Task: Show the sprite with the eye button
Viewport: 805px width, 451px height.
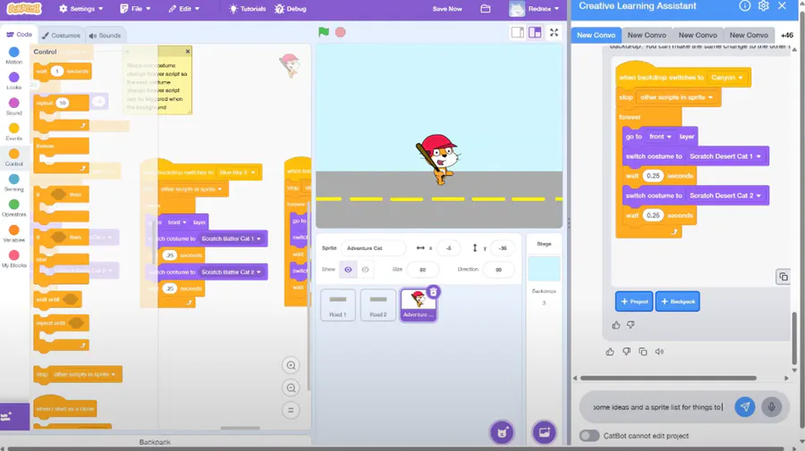Action: point(348,270)
